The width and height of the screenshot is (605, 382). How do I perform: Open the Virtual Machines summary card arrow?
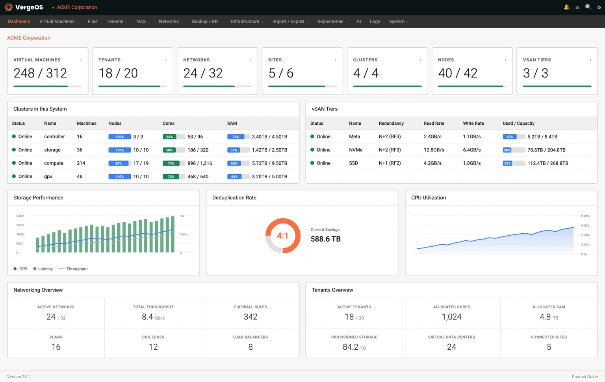pos(81,60)
